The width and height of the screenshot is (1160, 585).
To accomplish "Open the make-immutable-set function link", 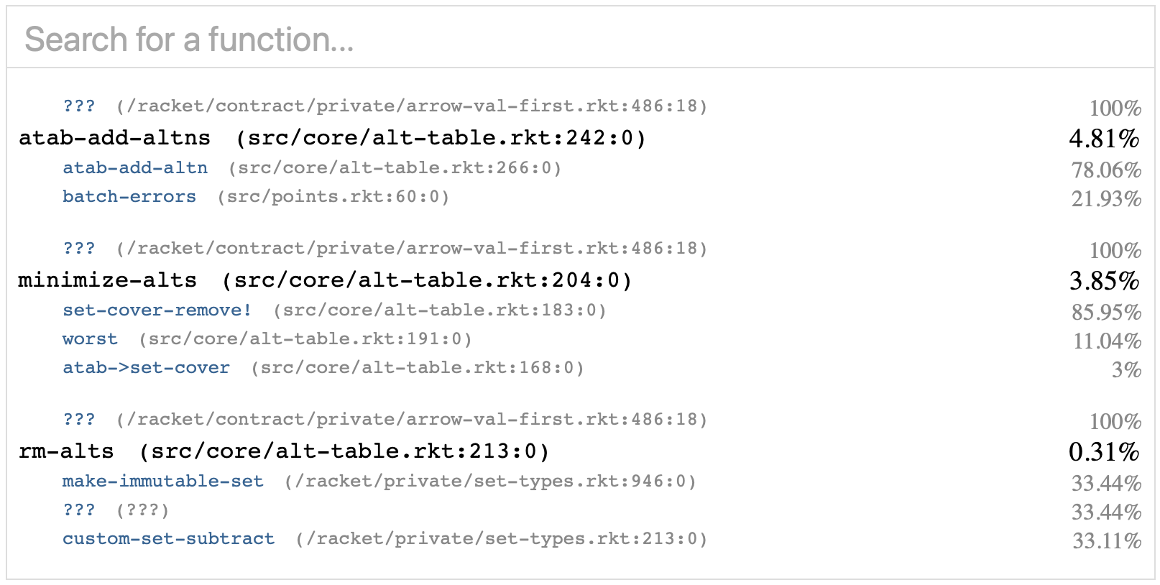I will click(x=163, y=482).
